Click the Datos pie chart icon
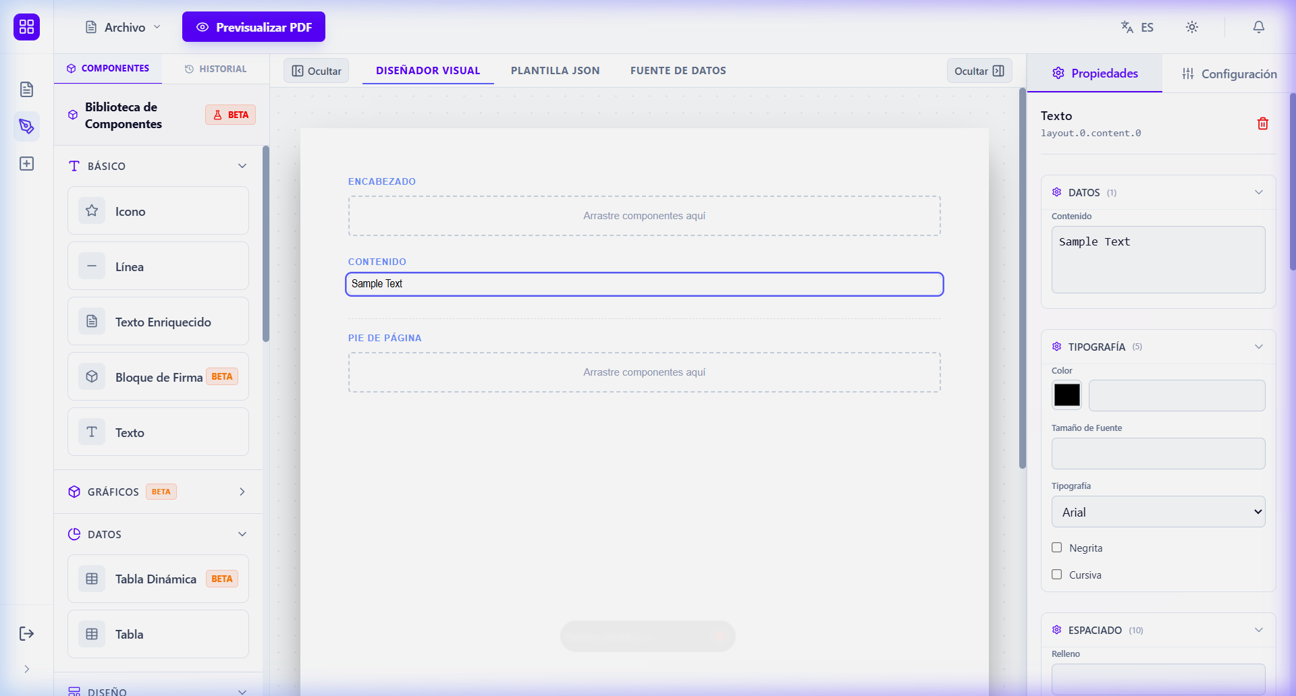Screen dimensions: 1296x696 (x=74, y=534)
